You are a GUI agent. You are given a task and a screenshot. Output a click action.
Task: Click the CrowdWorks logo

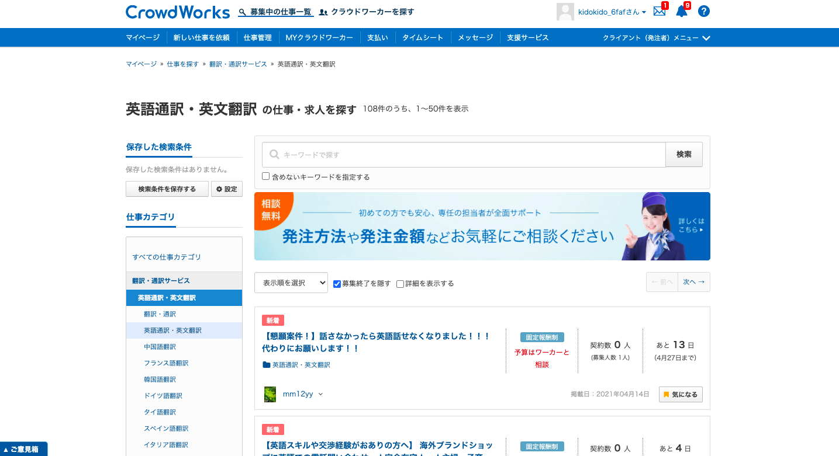[x=177, y=12]
